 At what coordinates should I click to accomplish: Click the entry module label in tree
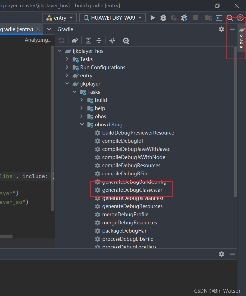coord(86,75)
